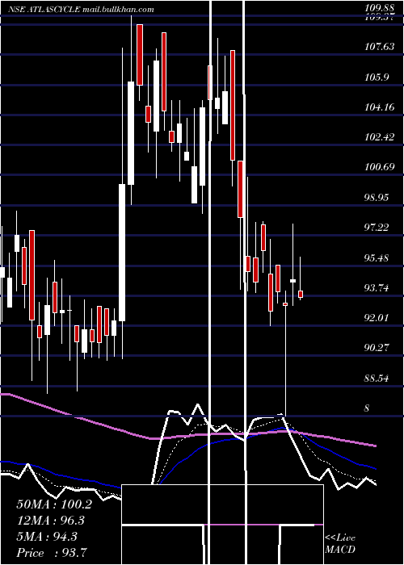Click the MACD label
Image resolution: width=404 pixels, height=565 pixels.
click(x=340, y=550)
